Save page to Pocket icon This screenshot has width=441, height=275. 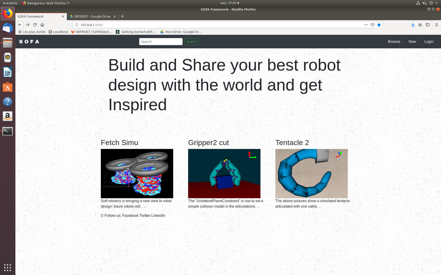click(x=372, y=25)
